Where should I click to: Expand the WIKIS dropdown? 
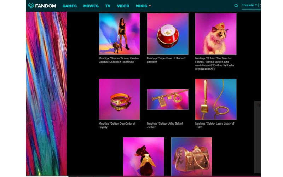[x=143, y=6]
